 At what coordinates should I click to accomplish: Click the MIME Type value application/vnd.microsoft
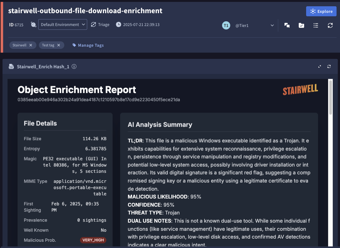point(80,187)
